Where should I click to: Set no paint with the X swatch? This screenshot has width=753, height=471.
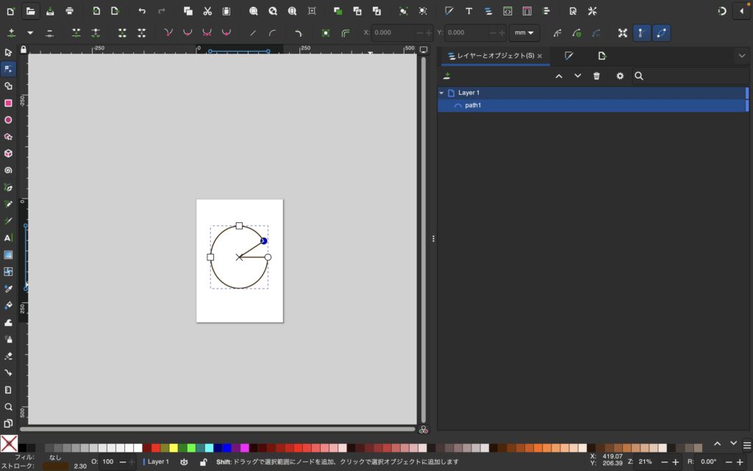(9, 444)
